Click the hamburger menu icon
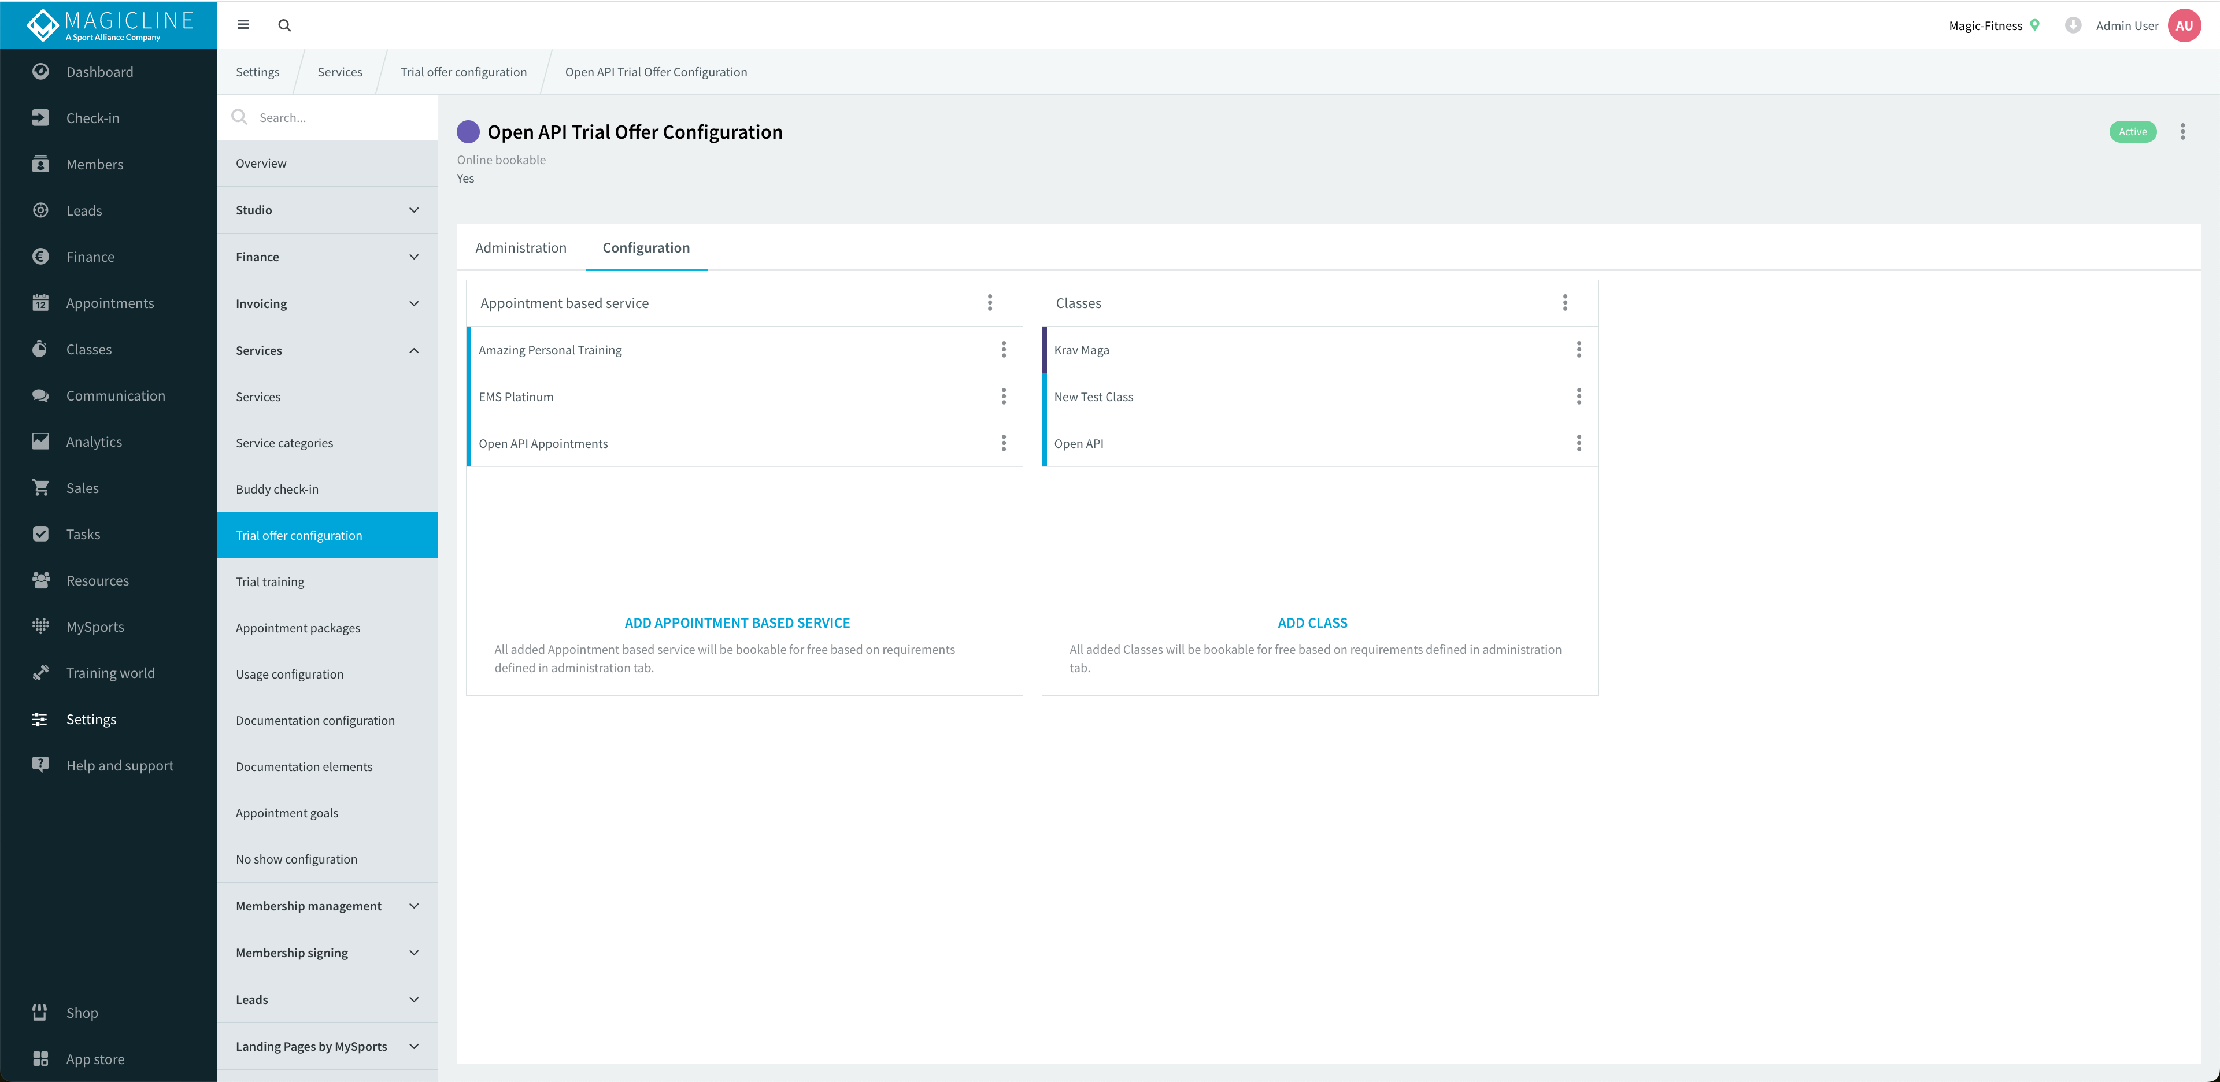The image size is (2220, 1082). (x=243, y=25)
